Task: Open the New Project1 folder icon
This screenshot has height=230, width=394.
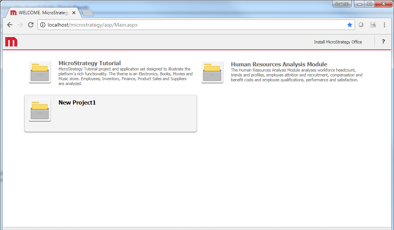Action: pyautogui.click(x=39, y=111)
